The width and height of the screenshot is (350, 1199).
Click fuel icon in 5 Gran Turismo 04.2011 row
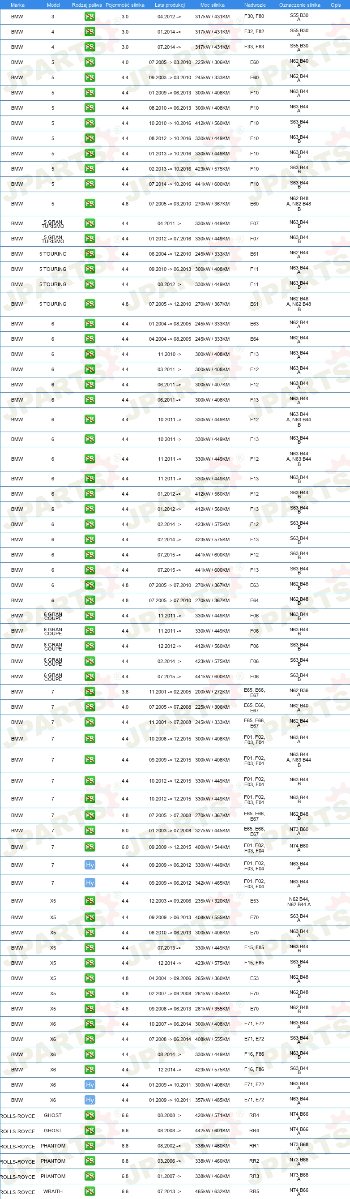90,224
